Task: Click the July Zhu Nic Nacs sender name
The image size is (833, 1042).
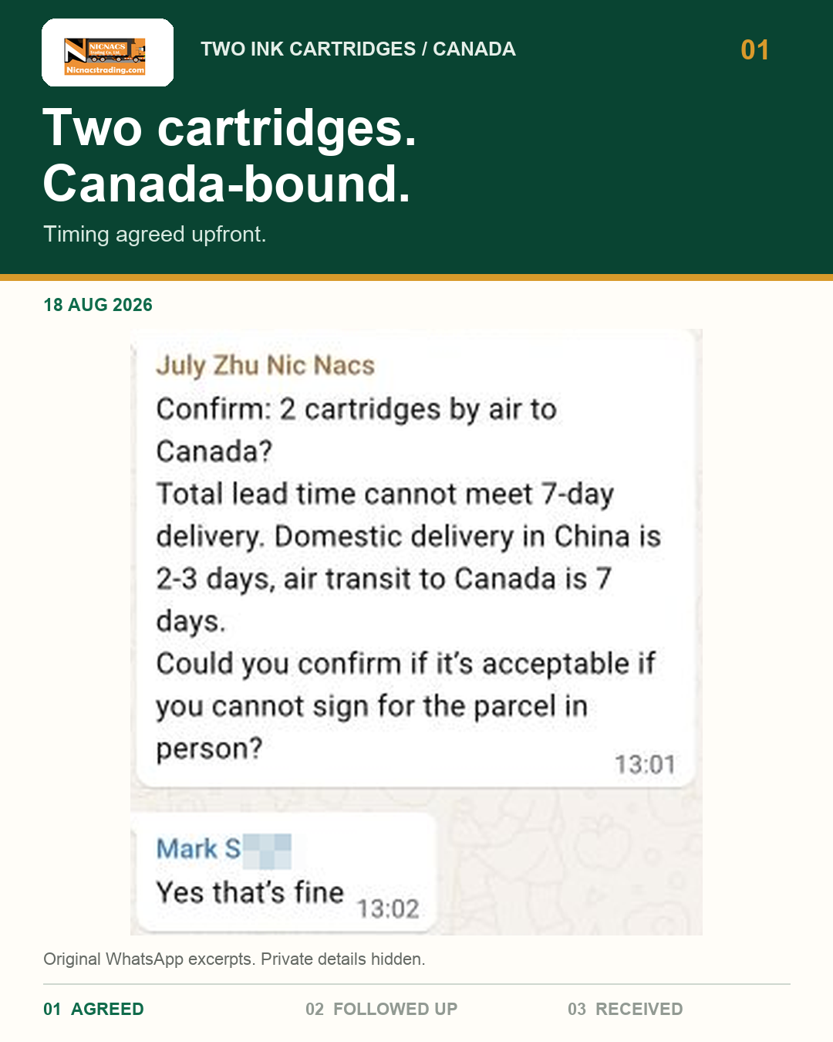Action: coord(265,365)
